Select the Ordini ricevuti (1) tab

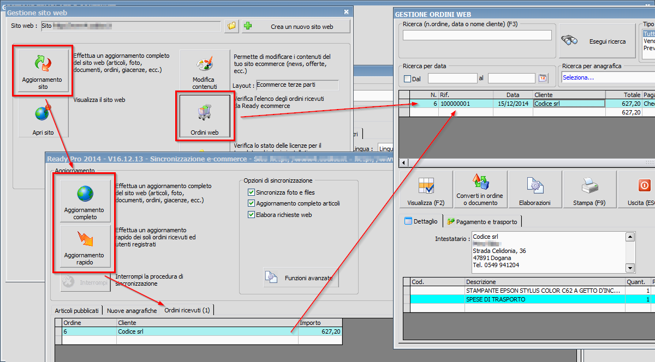[187, 310]
